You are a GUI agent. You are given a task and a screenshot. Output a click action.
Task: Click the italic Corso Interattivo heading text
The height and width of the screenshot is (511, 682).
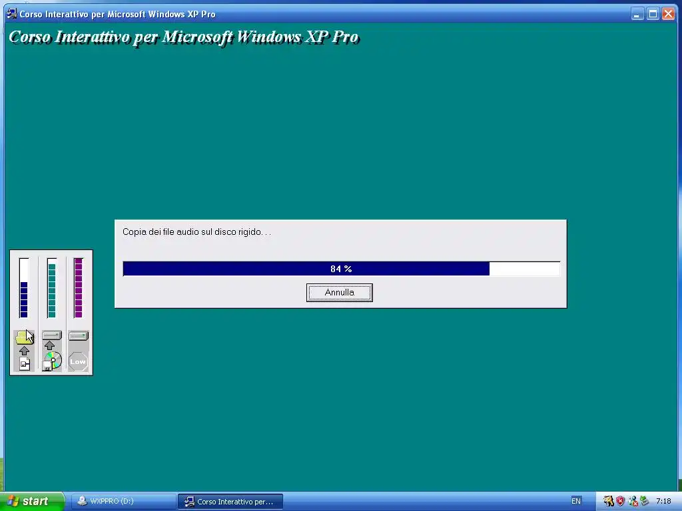click(184, 37)
